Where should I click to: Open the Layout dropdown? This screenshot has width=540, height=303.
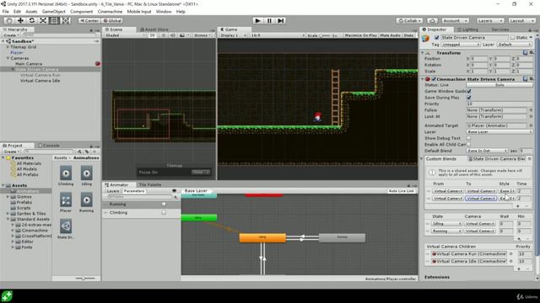pos(521,20)
